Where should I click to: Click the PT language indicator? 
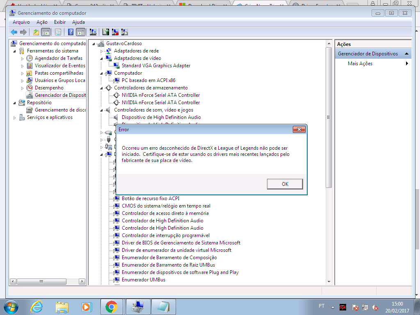pos(322,306)
